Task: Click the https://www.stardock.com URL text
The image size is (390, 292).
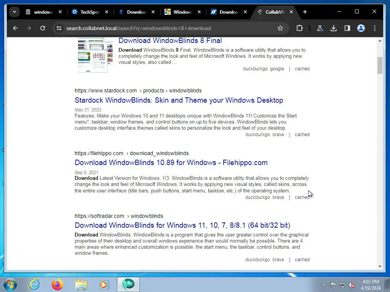Action: coord(106,90)
